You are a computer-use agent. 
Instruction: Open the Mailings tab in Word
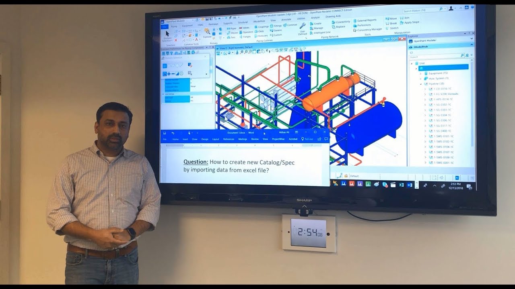pyautogui.click(x=243, y=139)
